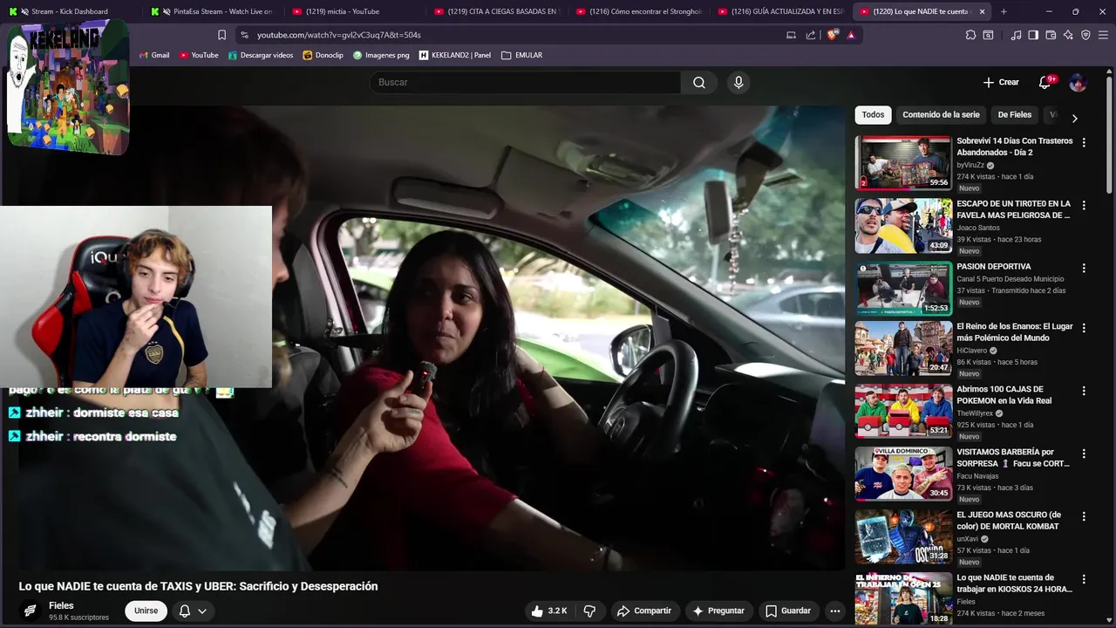1116x628 pixels.
Task: Open PASION DEPORTIVA video thumbnail
Action: pos(903,288)
